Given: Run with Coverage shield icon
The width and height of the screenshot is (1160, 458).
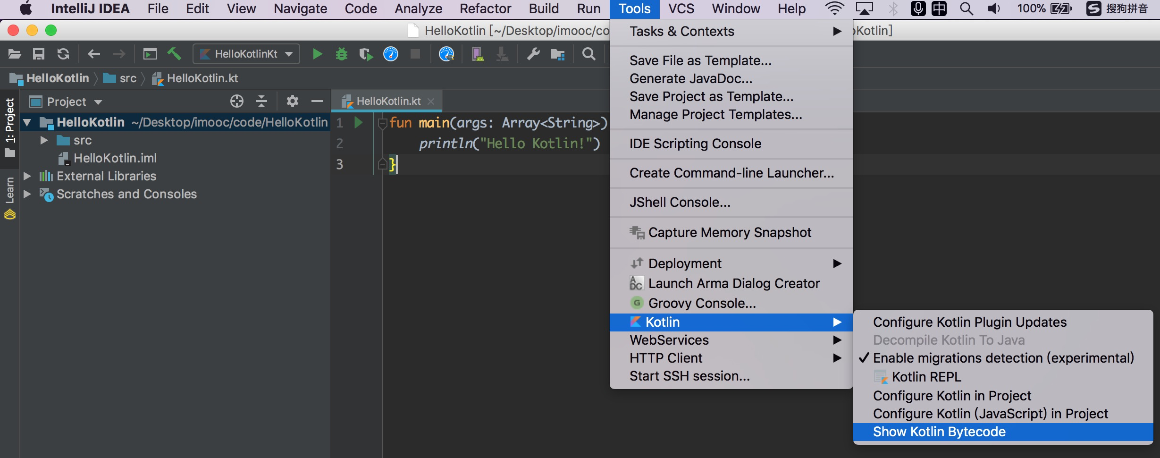Looking at the screenshot, I should tap(366, 54).
